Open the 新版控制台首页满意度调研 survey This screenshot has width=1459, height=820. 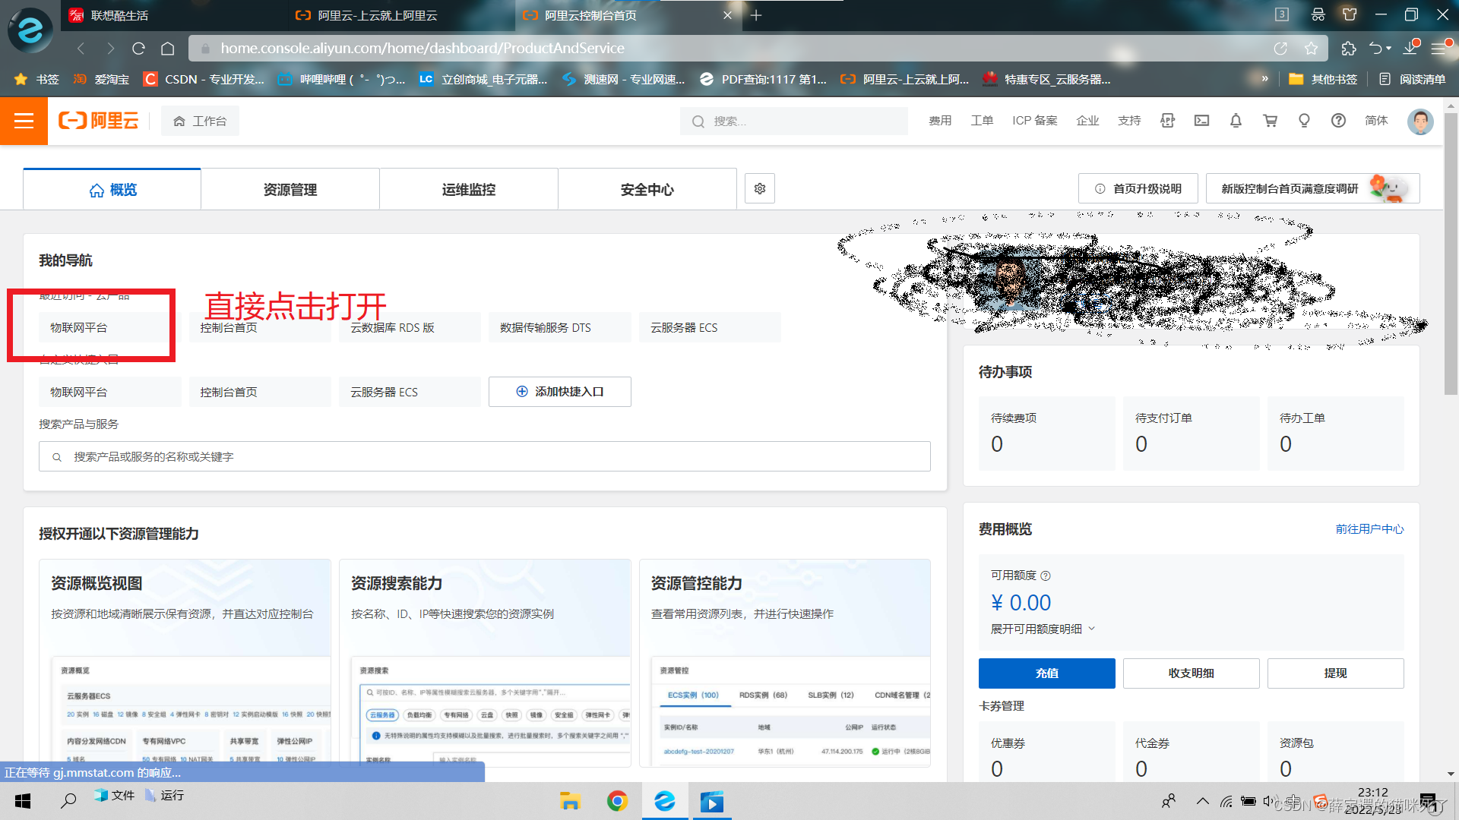[1312, 188]
